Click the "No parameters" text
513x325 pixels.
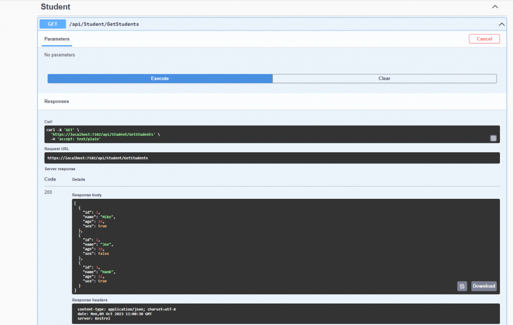tap(60, 55)
